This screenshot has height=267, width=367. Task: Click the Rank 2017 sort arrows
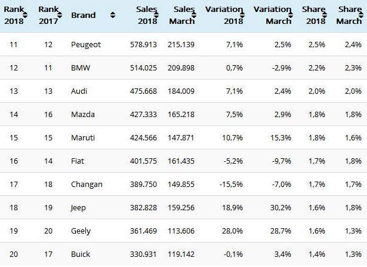(x=60, y=15)
